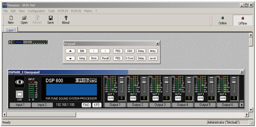
Task: Close the Keypad window
Action: pyautogui.click(x=157, y=44)
